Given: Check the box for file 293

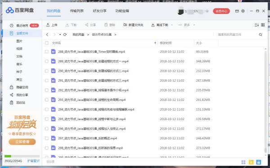Looking at the screenshot, I should [47, 100].
